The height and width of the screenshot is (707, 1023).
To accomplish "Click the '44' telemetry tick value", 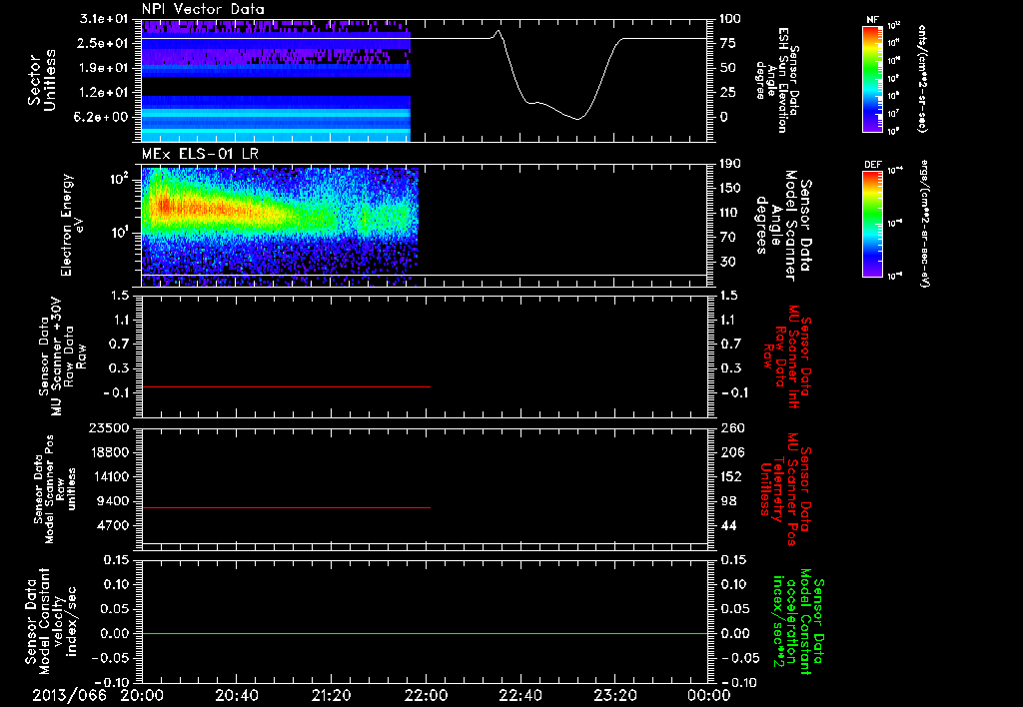I will click(x=728, y=525).
